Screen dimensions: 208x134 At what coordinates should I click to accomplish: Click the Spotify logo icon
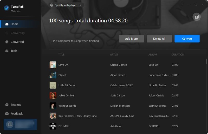pyautogui.click(x=52, y=5)
